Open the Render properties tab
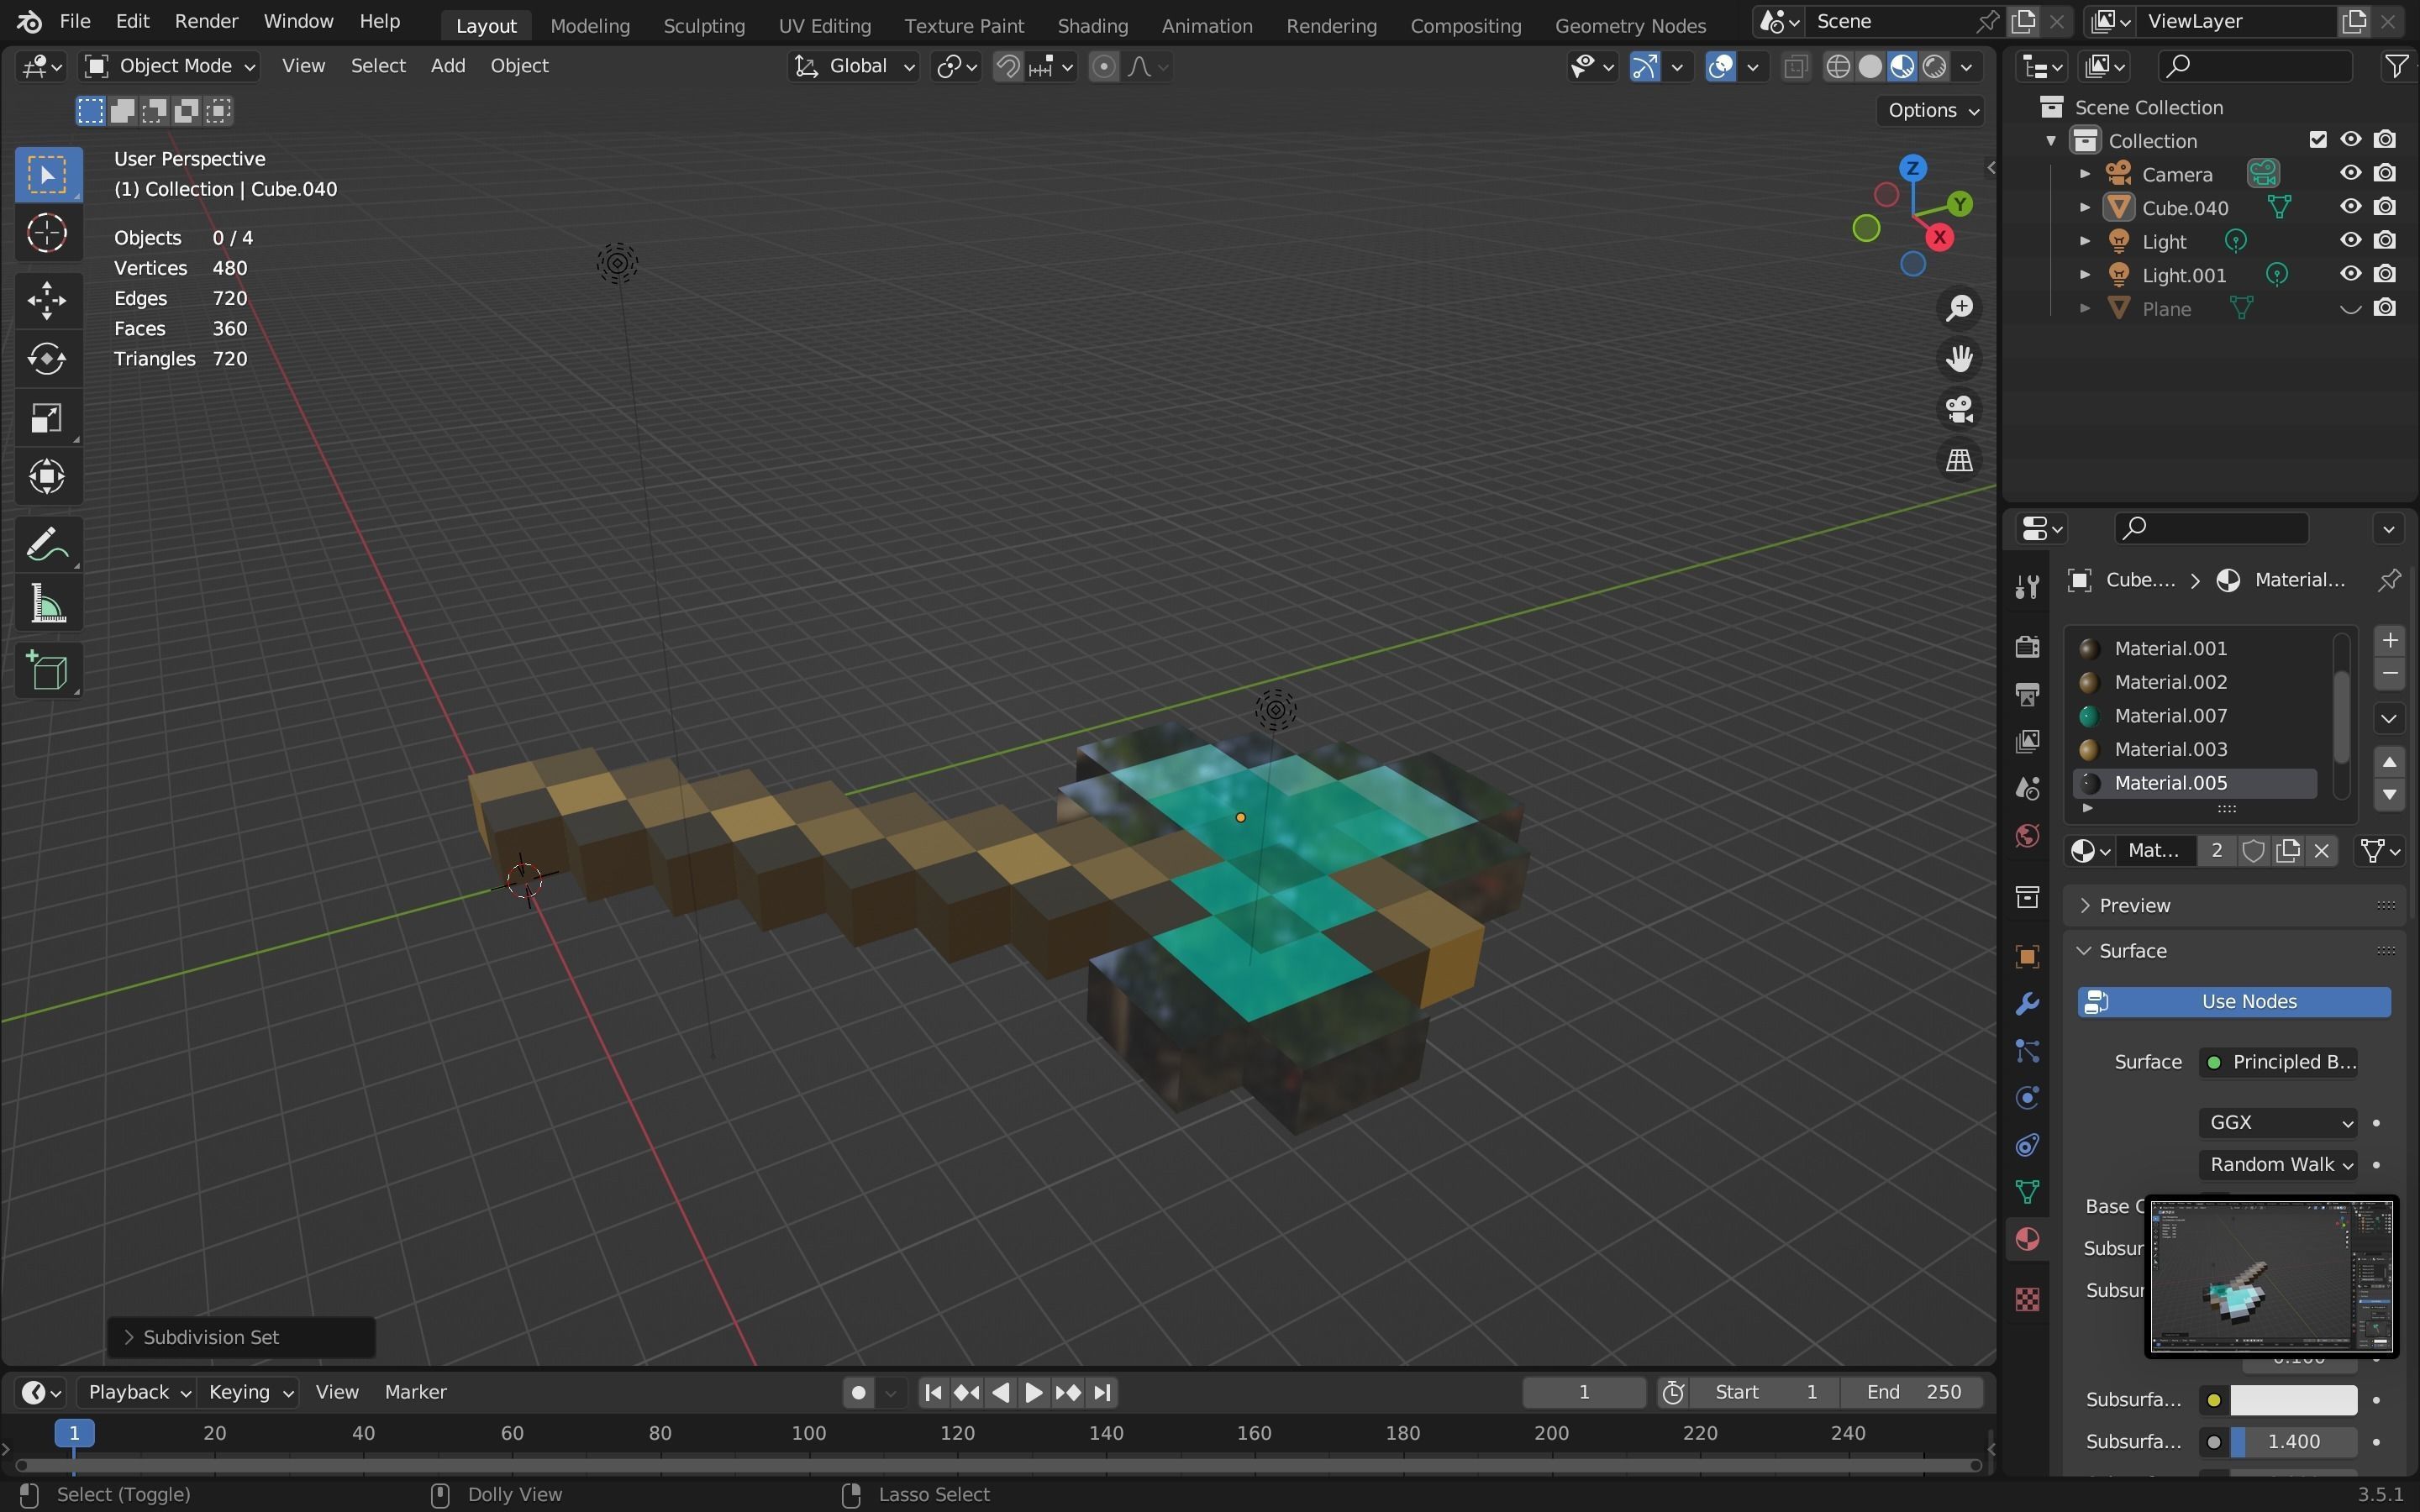The width and height of the screenshot is (2420, 1512). coord(2027,646)
